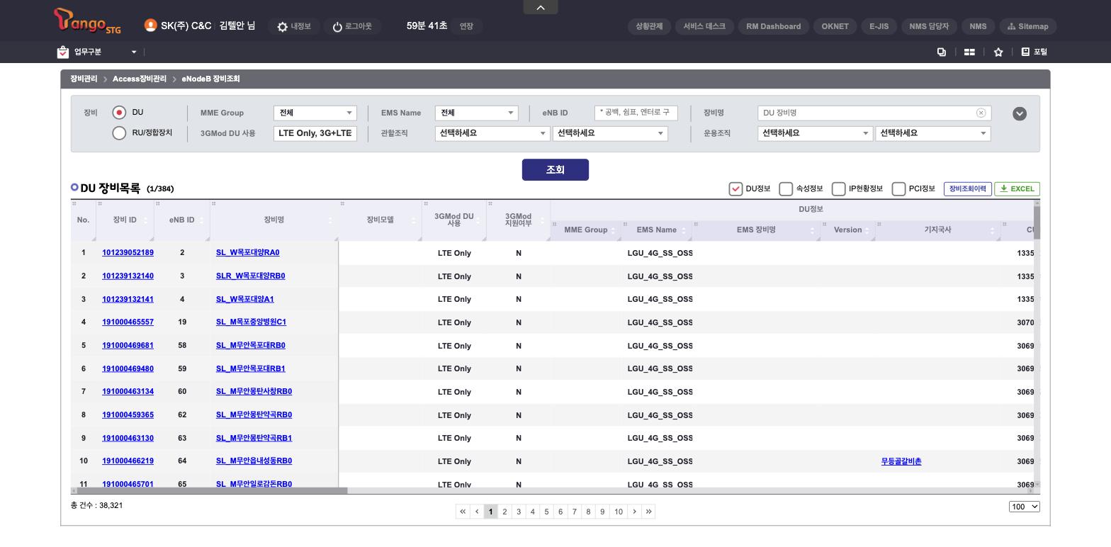Image resolution: width=1111 pixels, height=547 pixels.
Task: Check the 속성정보 checkbox
Action: pyautogui.click(x=786, y=188)
